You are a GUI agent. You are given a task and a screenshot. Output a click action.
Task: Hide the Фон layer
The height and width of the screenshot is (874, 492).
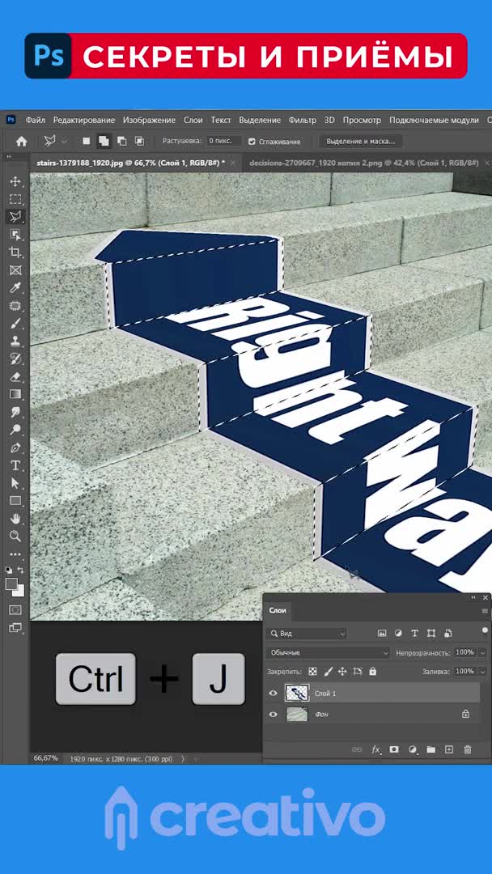coord(273,715)
